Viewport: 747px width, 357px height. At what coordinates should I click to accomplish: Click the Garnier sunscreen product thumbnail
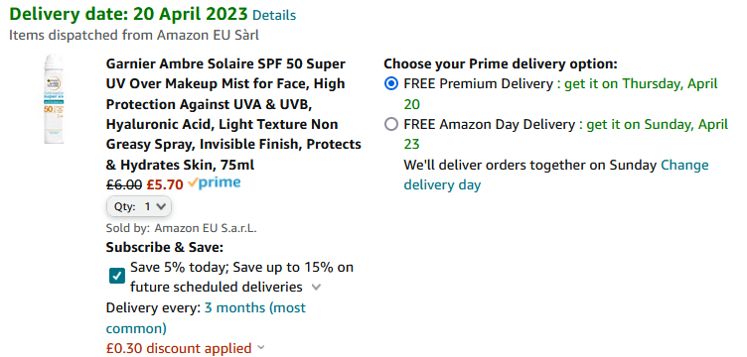(x=54, y=99)
